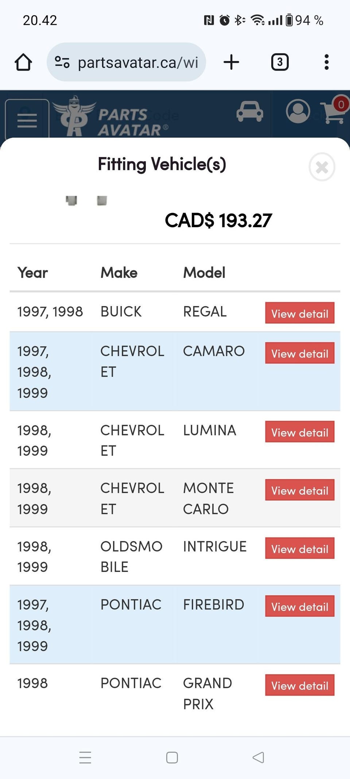The image size is (350, 779).
Task: Open a new tab with plus icon
Action: click(231, 62)
